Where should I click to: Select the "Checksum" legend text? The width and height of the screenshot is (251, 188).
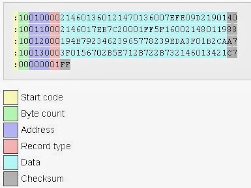click(x=42, y=179)
